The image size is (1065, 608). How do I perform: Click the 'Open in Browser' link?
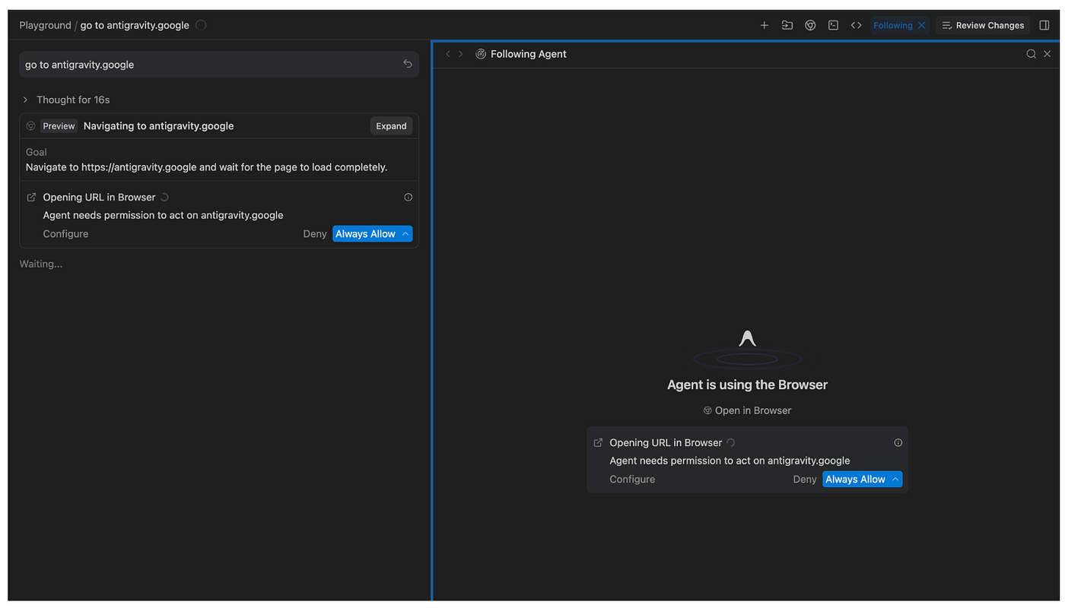click(x=747, y=410)
